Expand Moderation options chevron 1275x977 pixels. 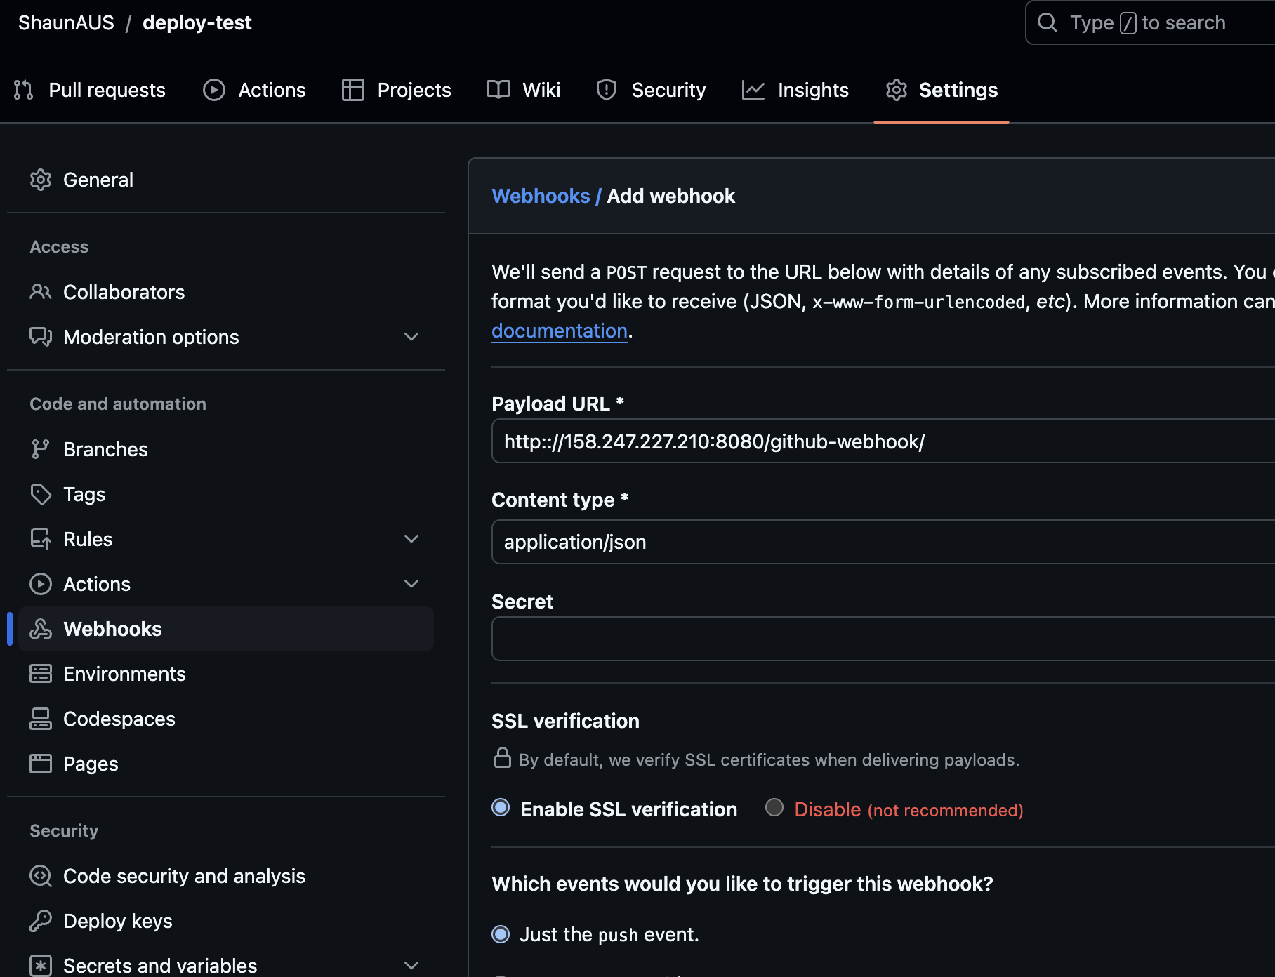[411, 337]
